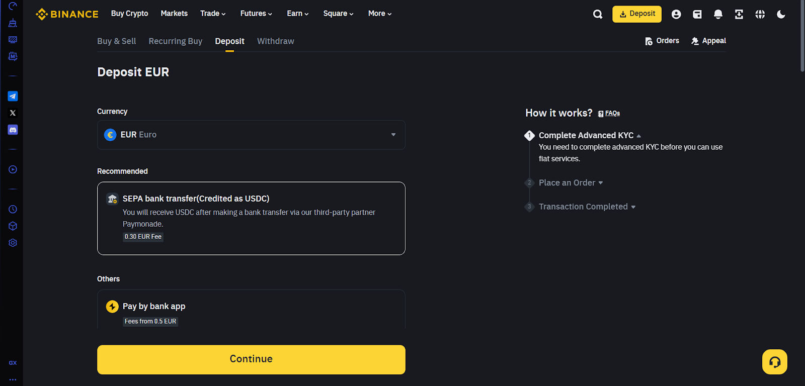The image size is (805, 386).
Task: Open the wallet icon in header
Action: 697,14
